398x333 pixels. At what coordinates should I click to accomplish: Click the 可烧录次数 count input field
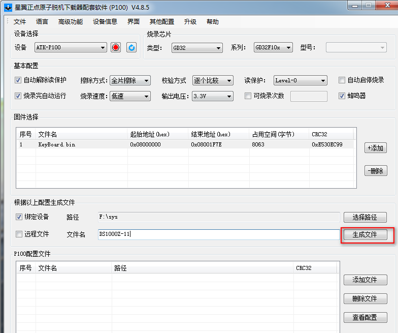pyautogui.click(x=309, y=97)
